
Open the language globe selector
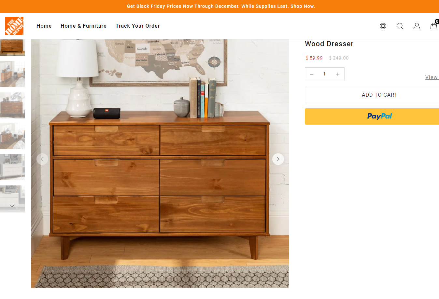pos(383,26)
